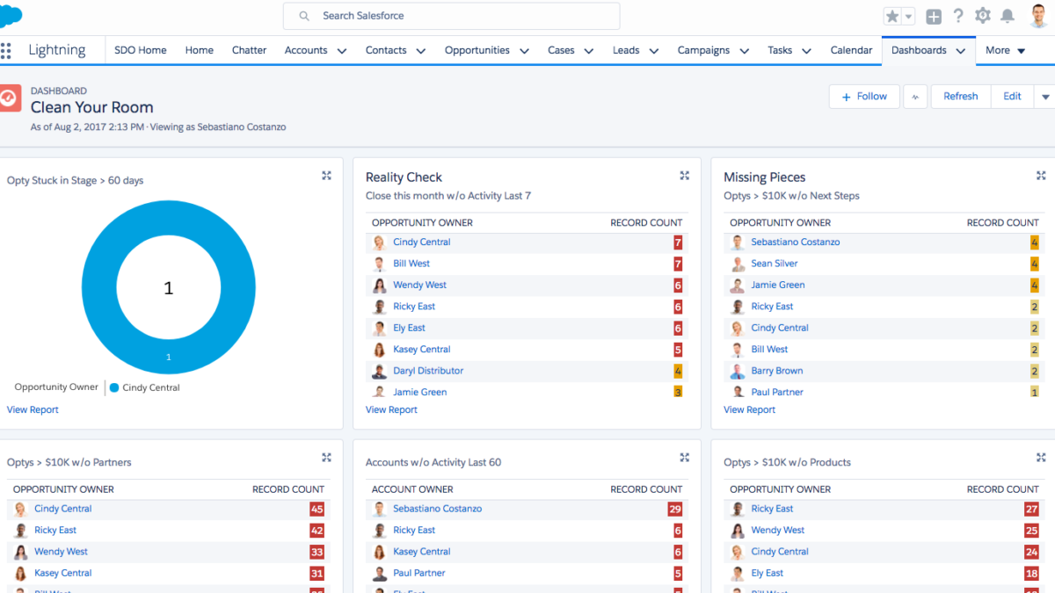
Task: Go to the SDO Home tab
Action: pos(141,50)
